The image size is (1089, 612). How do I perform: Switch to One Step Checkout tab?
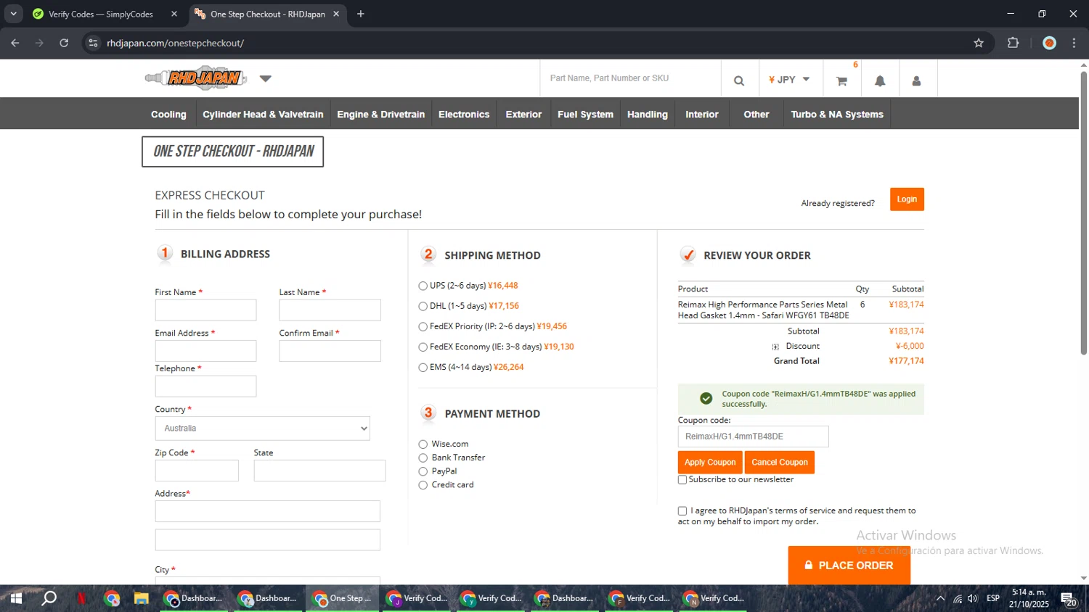[x=267, y=14]
